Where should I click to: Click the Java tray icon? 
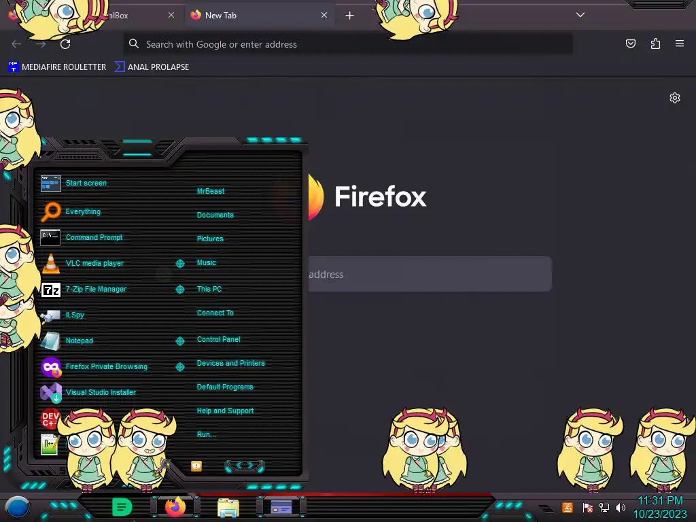568,507
